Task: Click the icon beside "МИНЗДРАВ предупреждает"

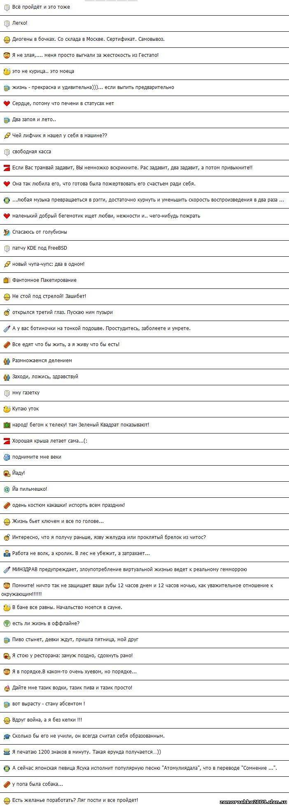Action: [7, 569]
